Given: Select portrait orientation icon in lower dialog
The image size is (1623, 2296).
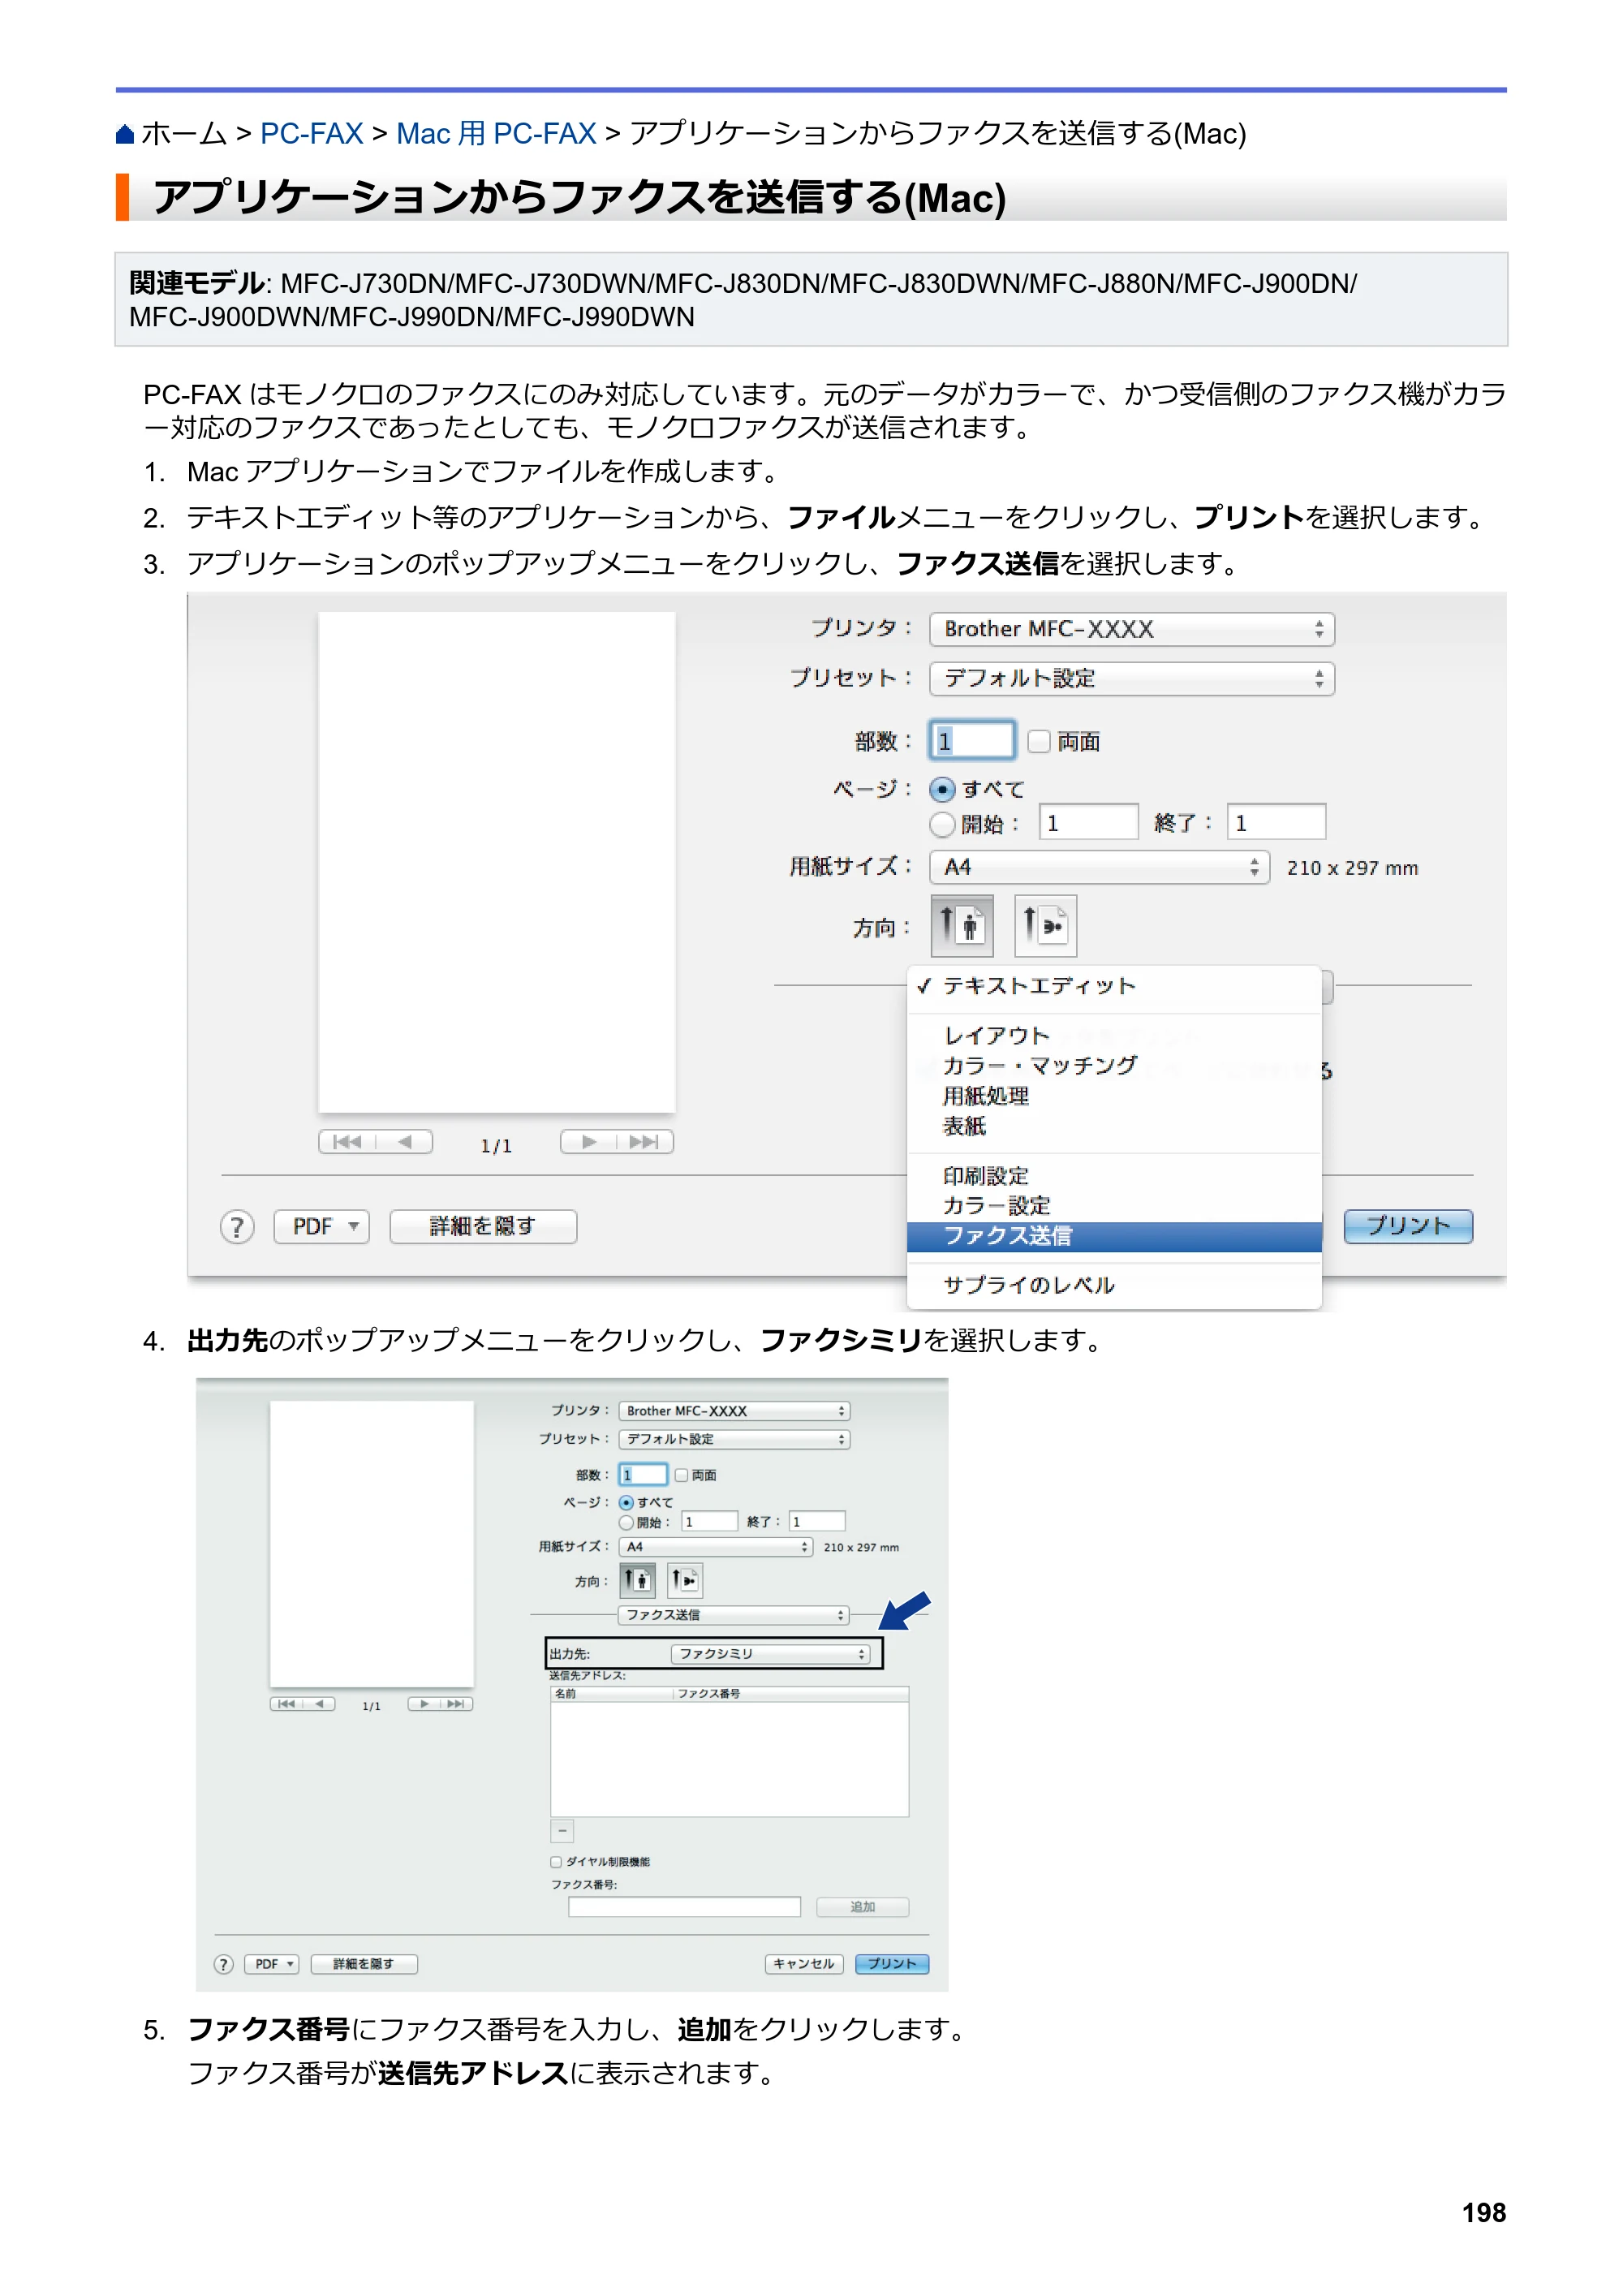Looking at the screenshot, I should pyautogui.click(x=638, y=1580).
